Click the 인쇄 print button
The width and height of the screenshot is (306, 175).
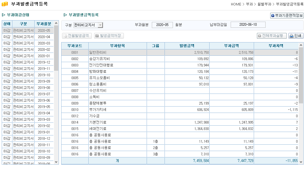pos(296,36)
